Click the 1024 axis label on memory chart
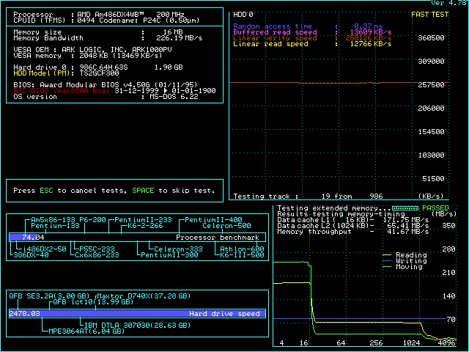Image resolution: width=469 pixels, height=352 pixels. click(x=411, y=343)
